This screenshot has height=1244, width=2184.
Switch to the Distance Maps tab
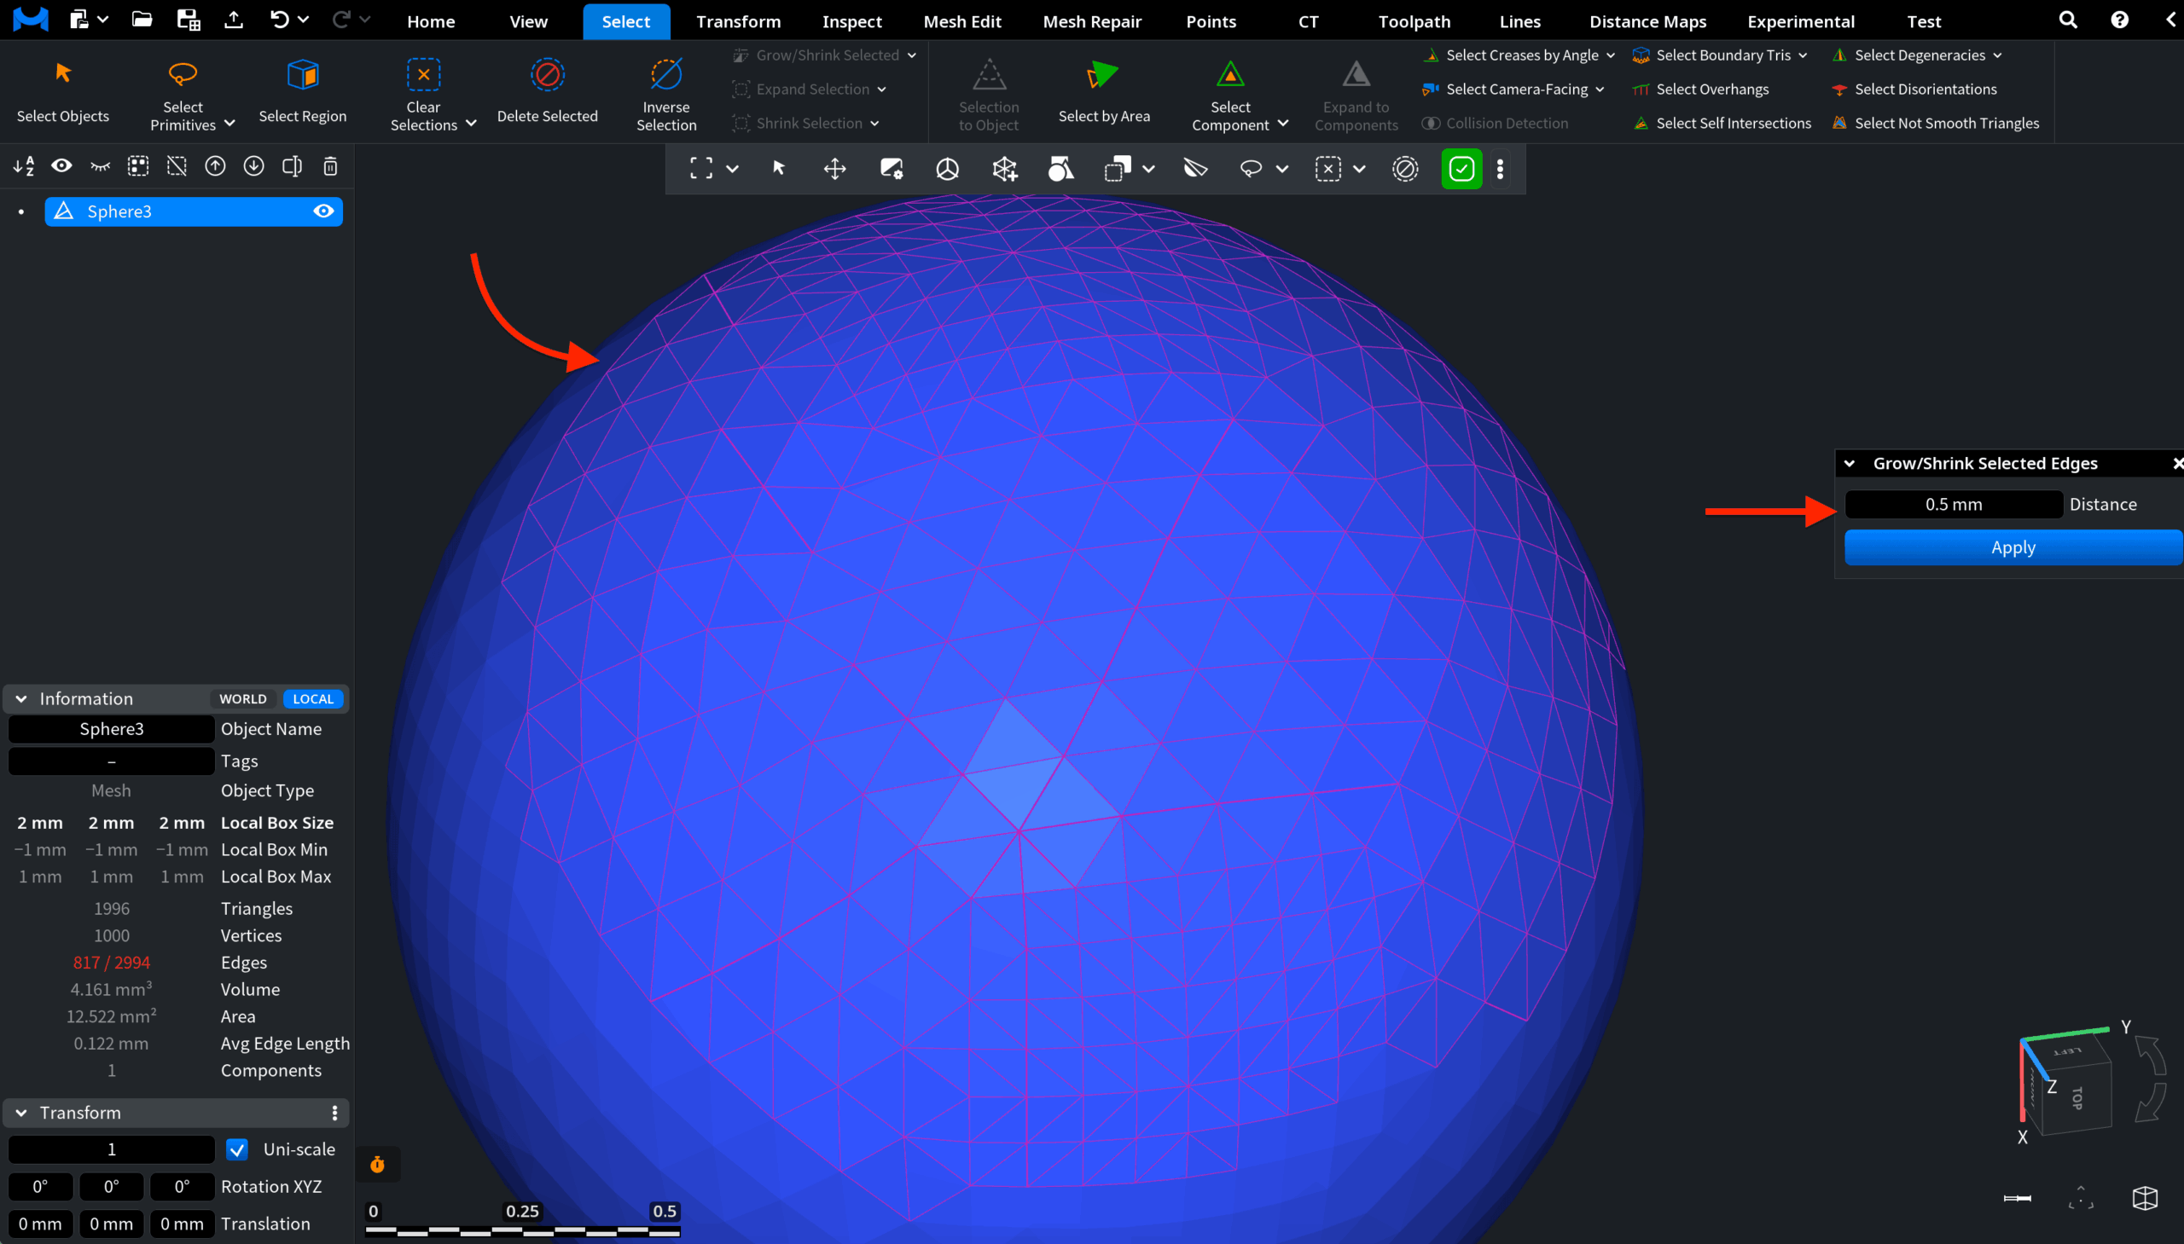1647,21
